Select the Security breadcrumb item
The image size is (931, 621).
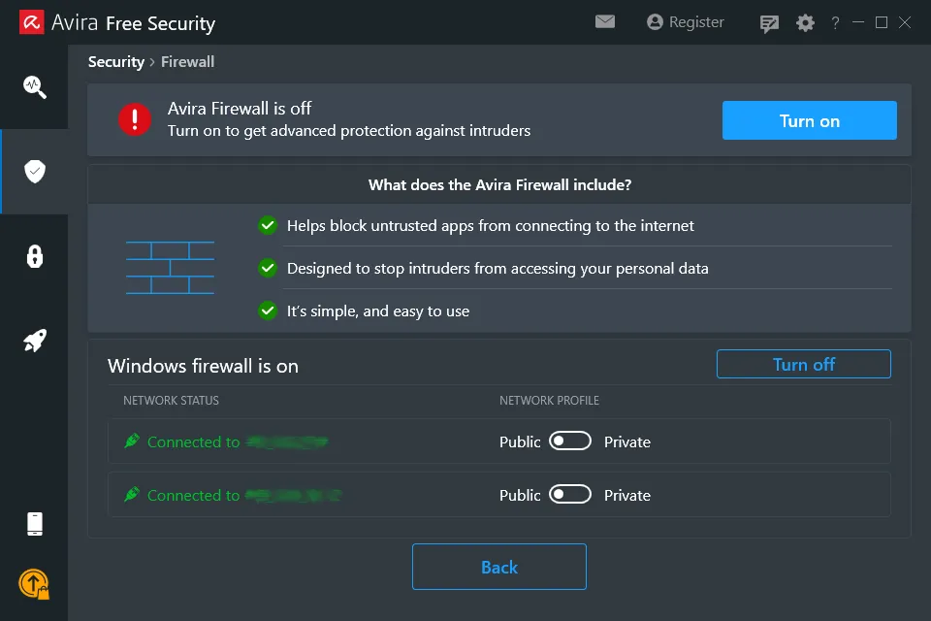[116, 61]
